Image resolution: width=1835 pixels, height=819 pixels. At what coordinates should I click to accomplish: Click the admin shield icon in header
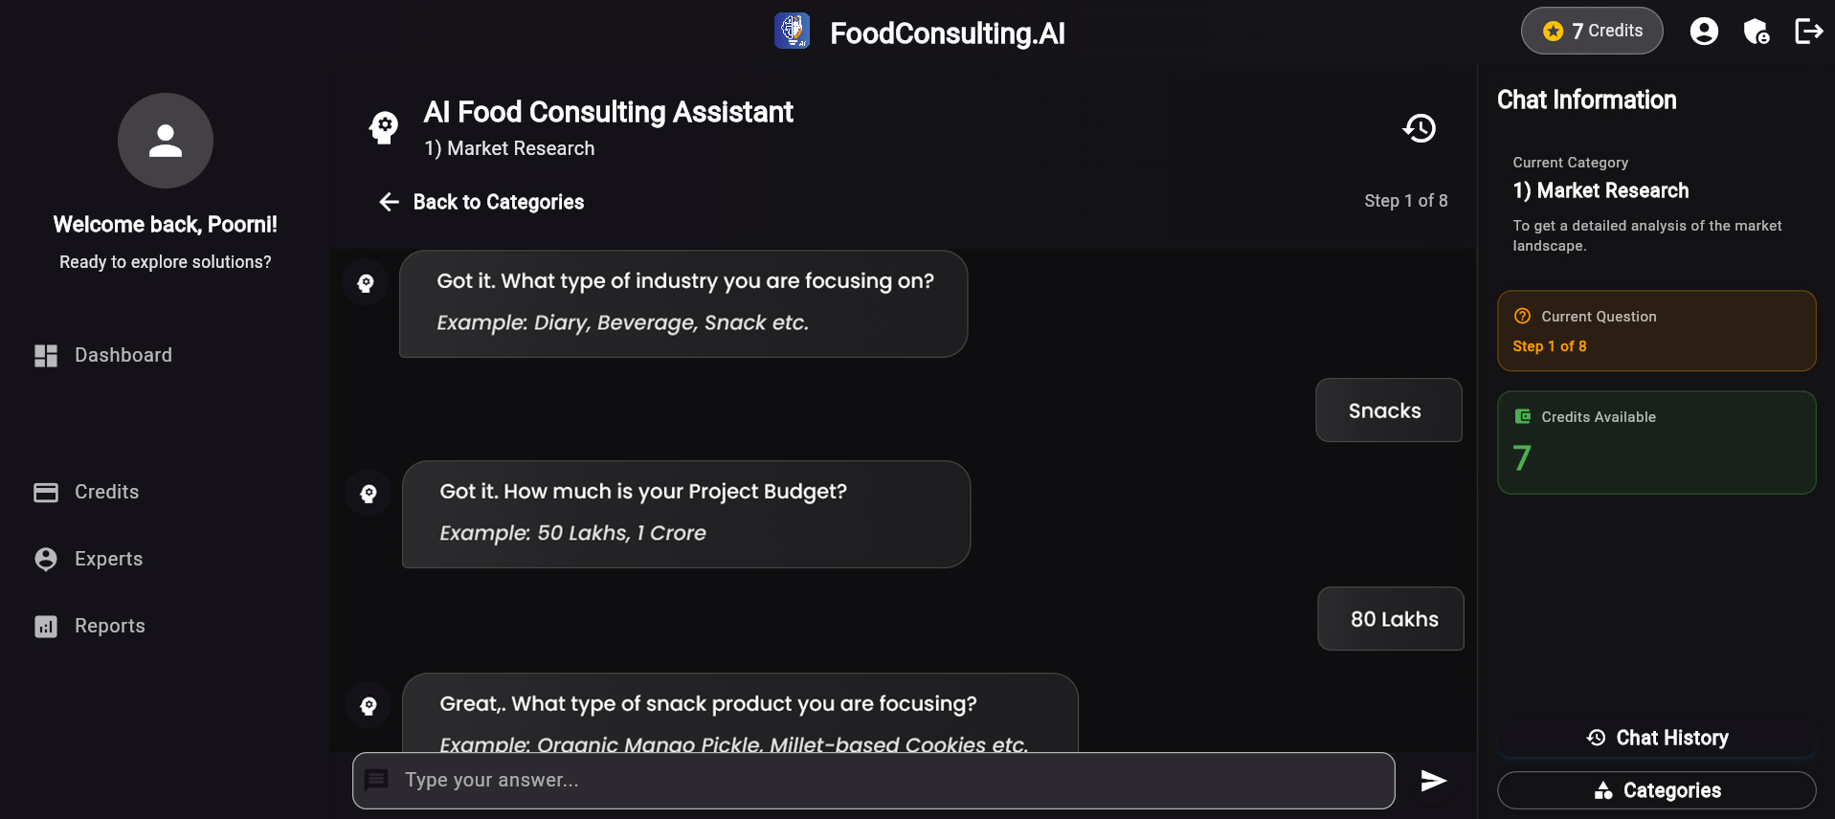(x=1757, y=31)
